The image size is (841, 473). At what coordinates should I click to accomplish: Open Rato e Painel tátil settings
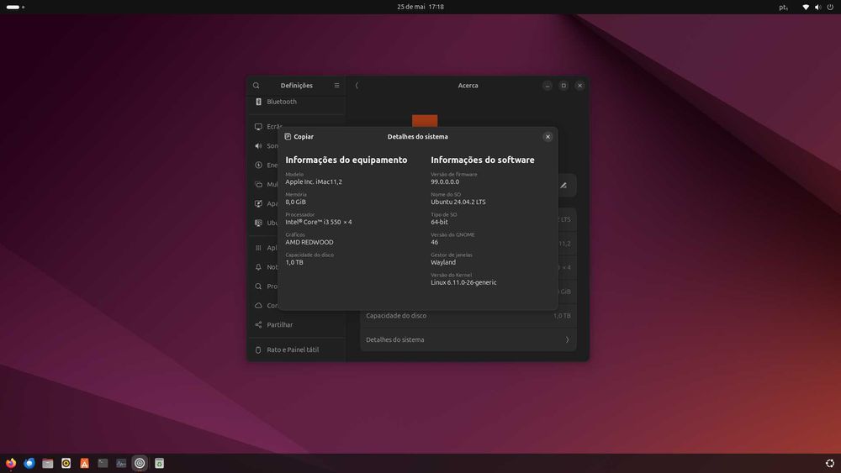(x=296, y=349)
